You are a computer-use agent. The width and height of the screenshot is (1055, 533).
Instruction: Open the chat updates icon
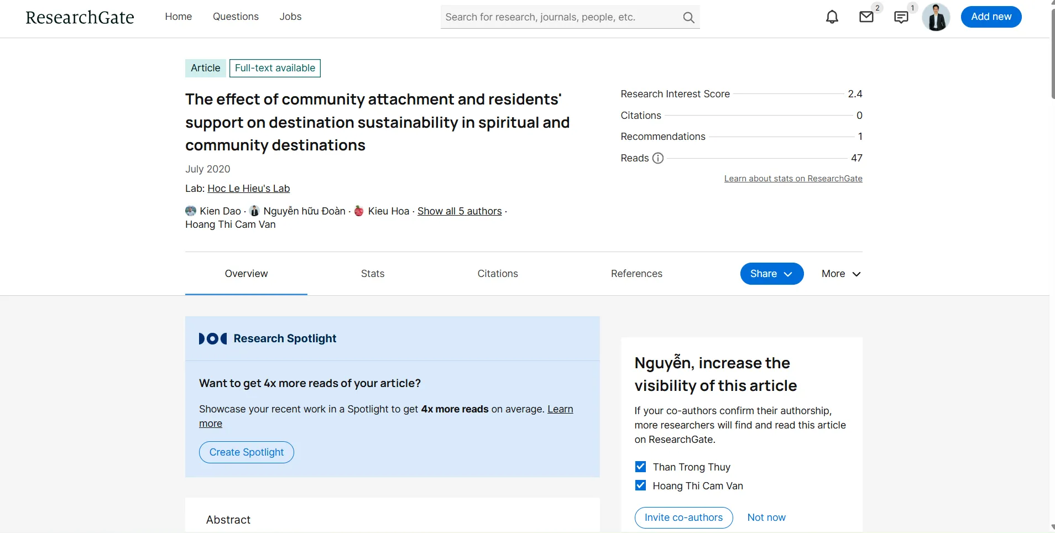pos(901,18)
